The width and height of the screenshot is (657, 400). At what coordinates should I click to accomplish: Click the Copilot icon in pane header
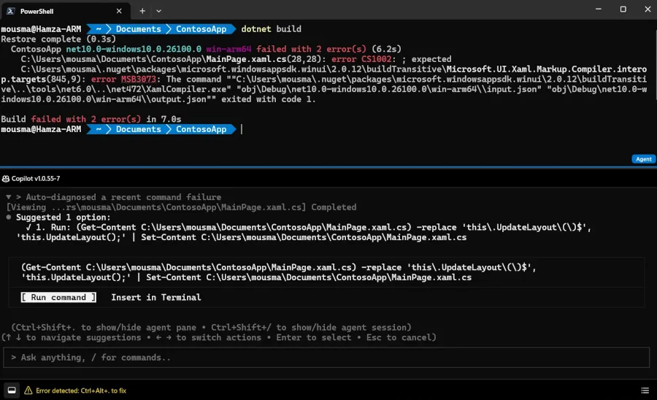click(6, 179)
